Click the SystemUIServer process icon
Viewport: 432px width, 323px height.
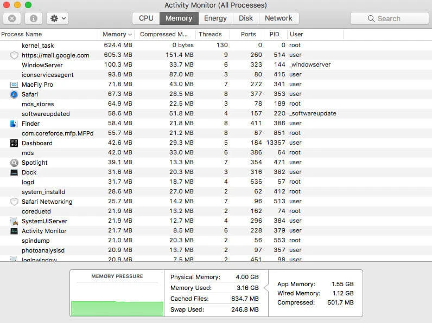[x=14, y=221]
